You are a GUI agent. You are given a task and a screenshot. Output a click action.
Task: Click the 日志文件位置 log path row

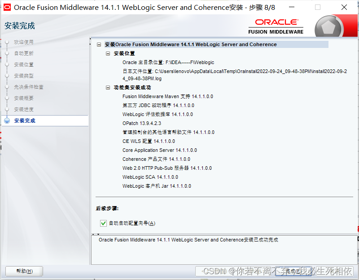point(235,75)
